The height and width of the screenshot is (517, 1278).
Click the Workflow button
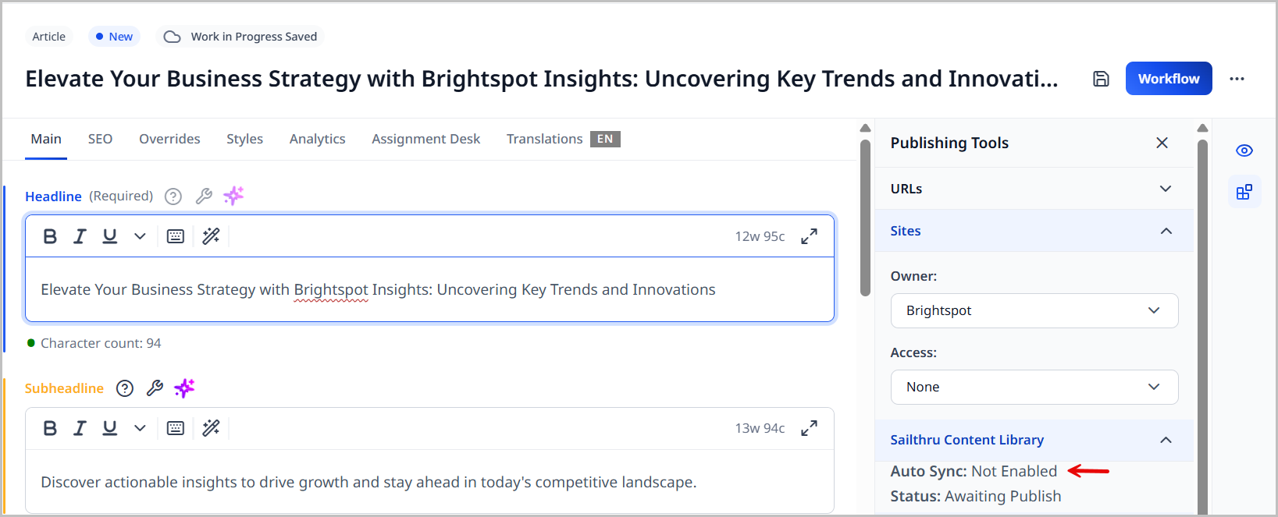pos(1168,79)
